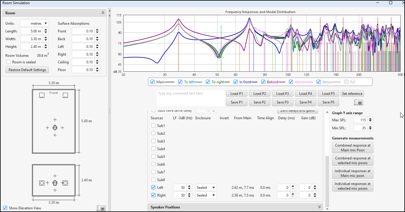Hide the In front trace
This screenshot has height=212, width=405.
click(236, 82)
